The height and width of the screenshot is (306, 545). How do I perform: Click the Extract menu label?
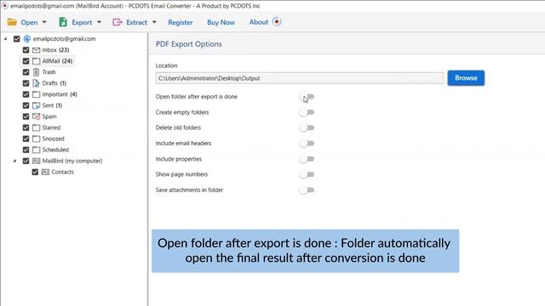coord(136,22)
